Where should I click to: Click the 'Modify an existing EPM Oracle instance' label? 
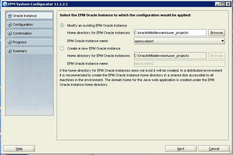(97, 25)
